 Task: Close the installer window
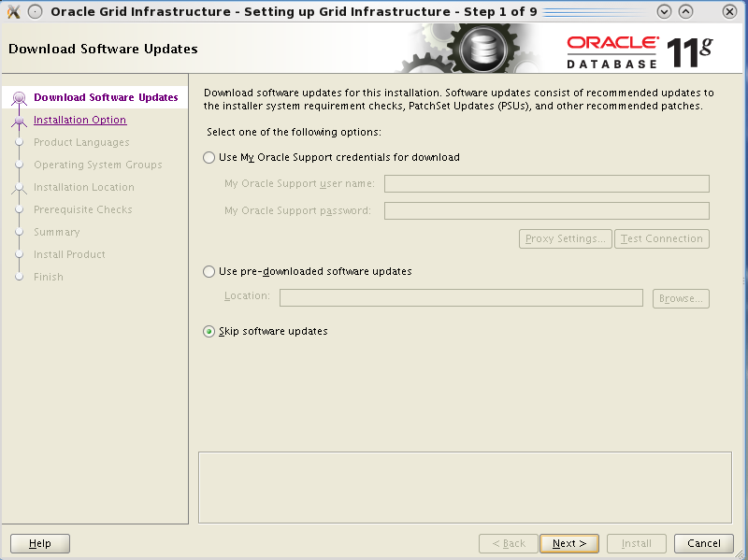pos(729,11)
